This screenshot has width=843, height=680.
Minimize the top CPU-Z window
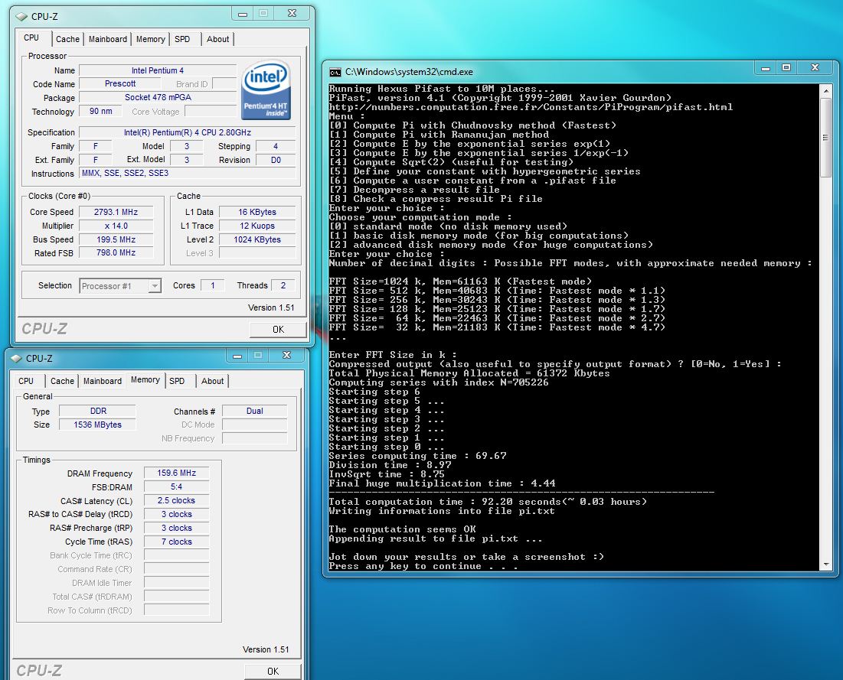coord(243,14)
